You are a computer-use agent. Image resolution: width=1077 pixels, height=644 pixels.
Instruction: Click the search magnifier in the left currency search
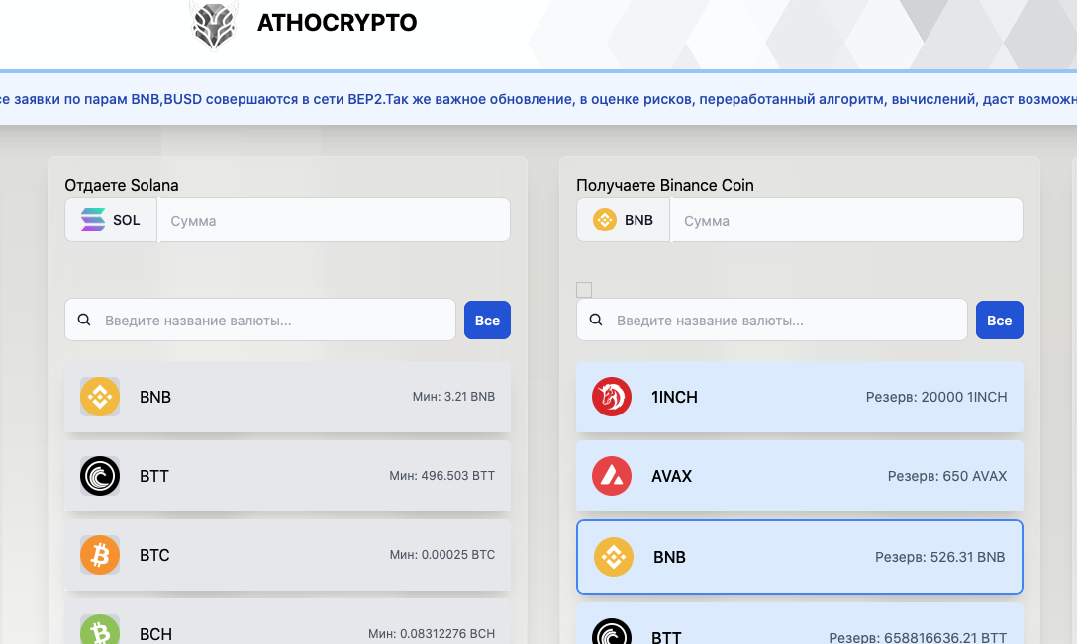pyautogui.click(x=84, y=320)
